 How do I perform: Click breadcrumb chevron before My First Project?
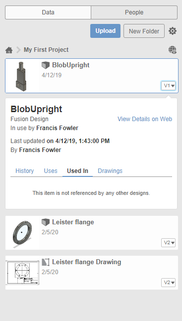(x=18, y=50)
